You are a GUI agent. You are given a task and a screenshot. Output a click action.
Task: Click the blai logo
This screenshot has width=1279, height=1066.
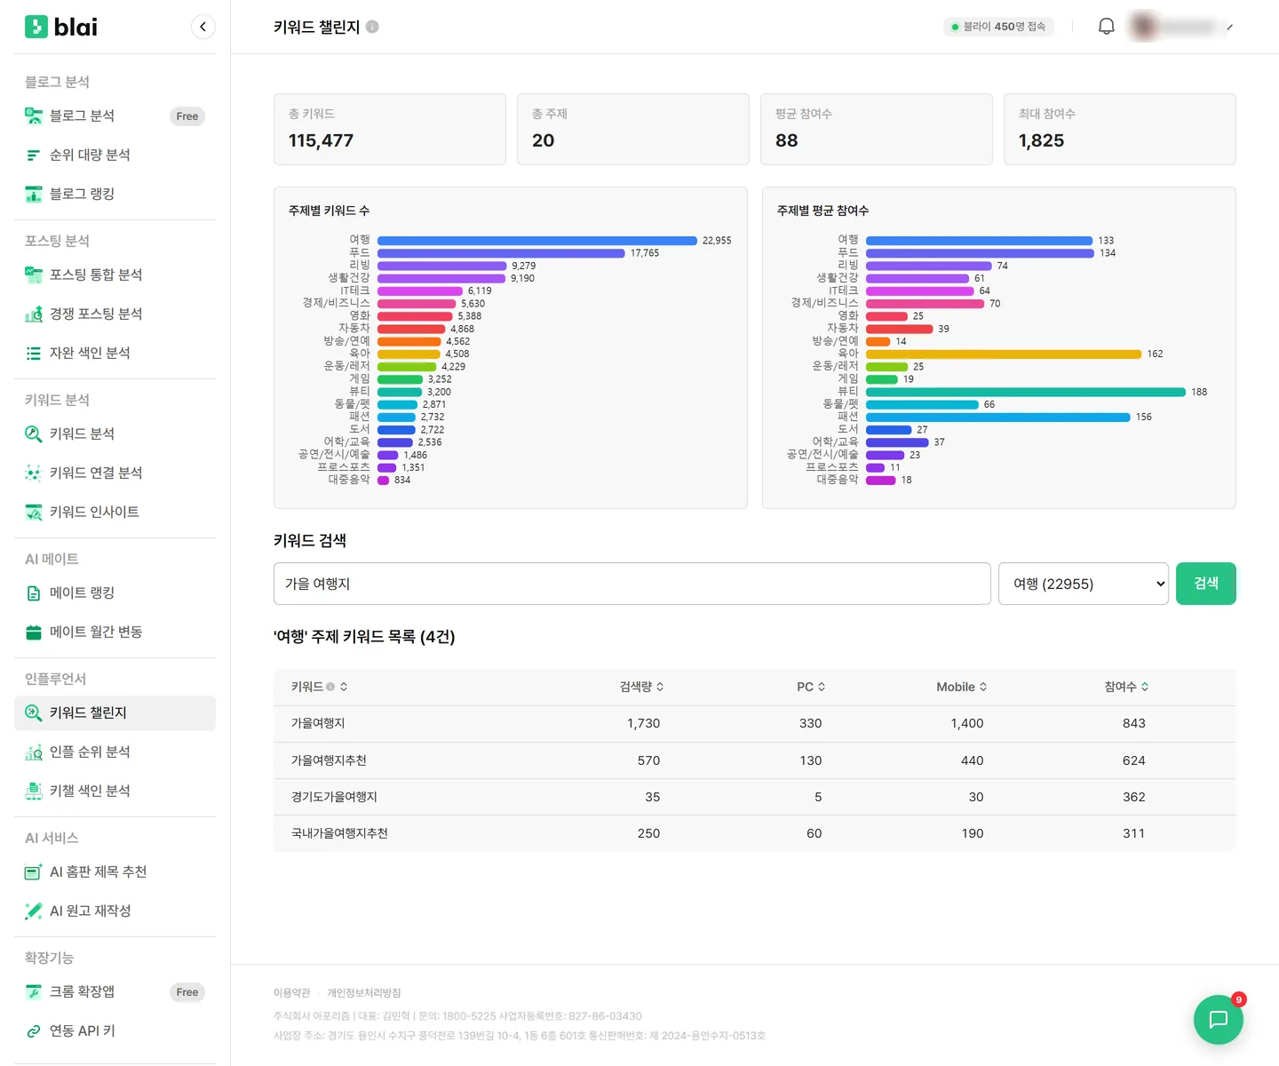point(60,27)
